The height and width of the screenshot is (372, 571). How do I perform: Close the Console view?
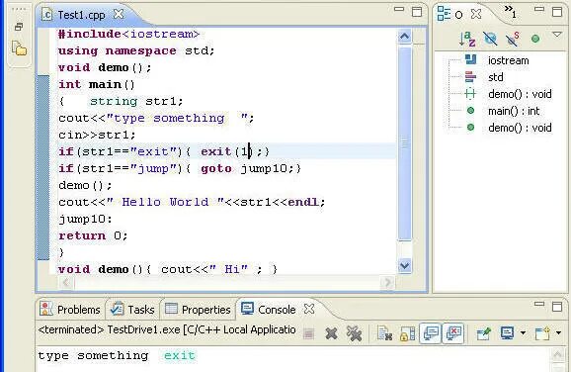point(309,309)
